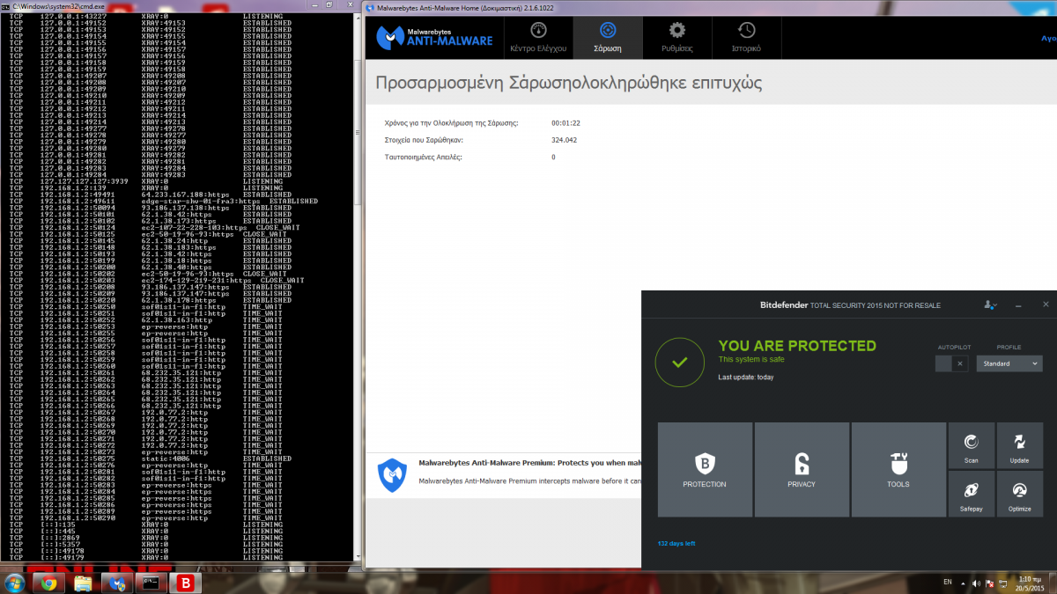
Task: Click the 'YOU ARE PROTECTED' heading
Action: tap(797, 346)
